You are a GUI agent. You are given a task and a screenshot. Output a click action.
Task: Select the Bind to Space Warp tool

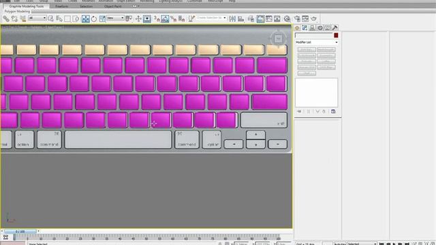click(22, 19)
